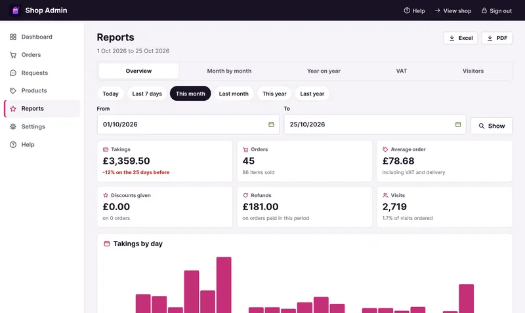Image resolution: width=525 pixels, height=313 pixels.
Task: Click the tallest bar in Takings chart
Action: (x=224, y=285)
